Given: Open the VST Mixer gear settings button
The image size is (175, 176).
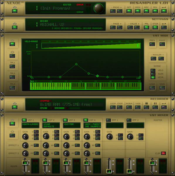Looking at the screenshot, I should (x=12, y=136).
